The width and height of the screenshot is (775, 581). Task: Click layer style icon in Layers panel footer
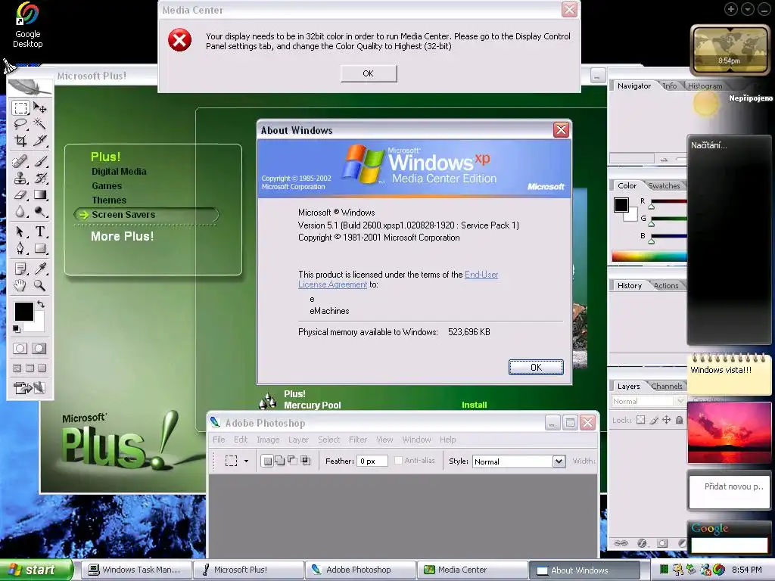(x=642, y=543)
